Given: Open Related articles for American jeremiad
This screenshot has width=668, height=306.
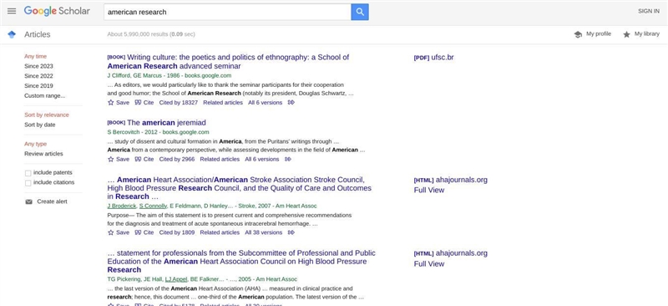Looking at the screenshot, I should coord(220,159).
